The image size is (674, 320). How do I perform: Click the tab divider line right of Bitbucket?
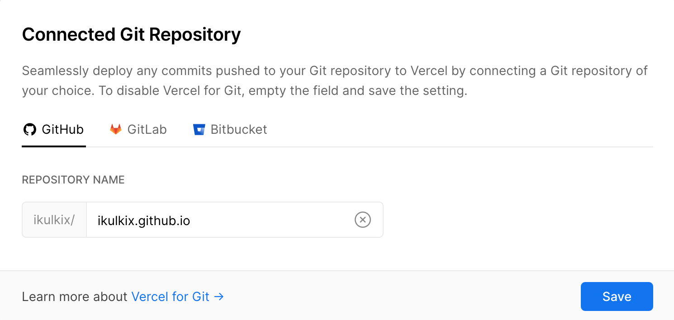[452, 147]
